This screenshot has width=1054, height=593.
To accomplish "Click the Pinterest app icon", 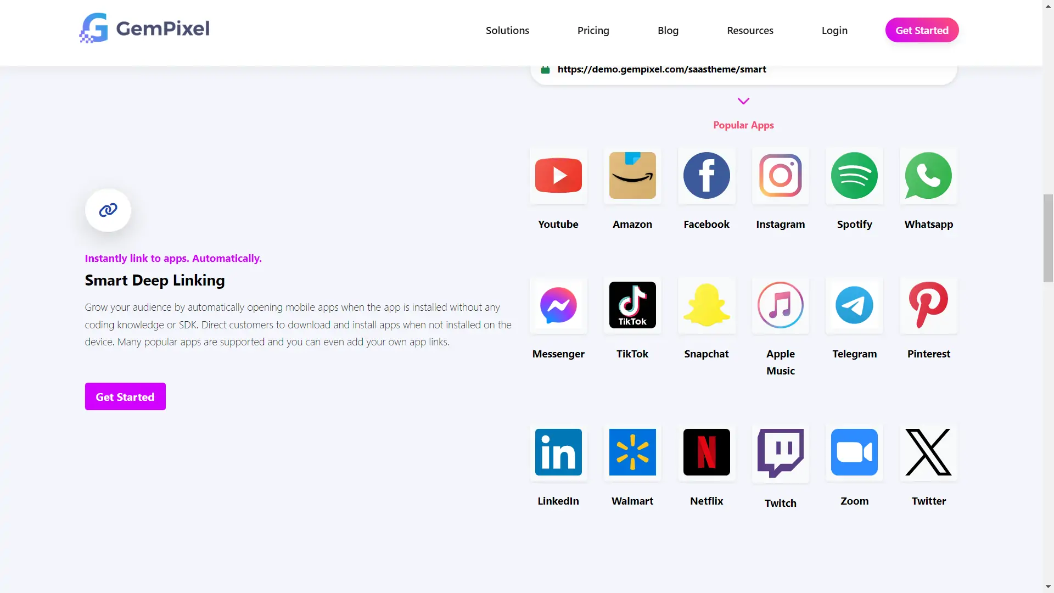I will pyautogui.click(x=928, y=305).
